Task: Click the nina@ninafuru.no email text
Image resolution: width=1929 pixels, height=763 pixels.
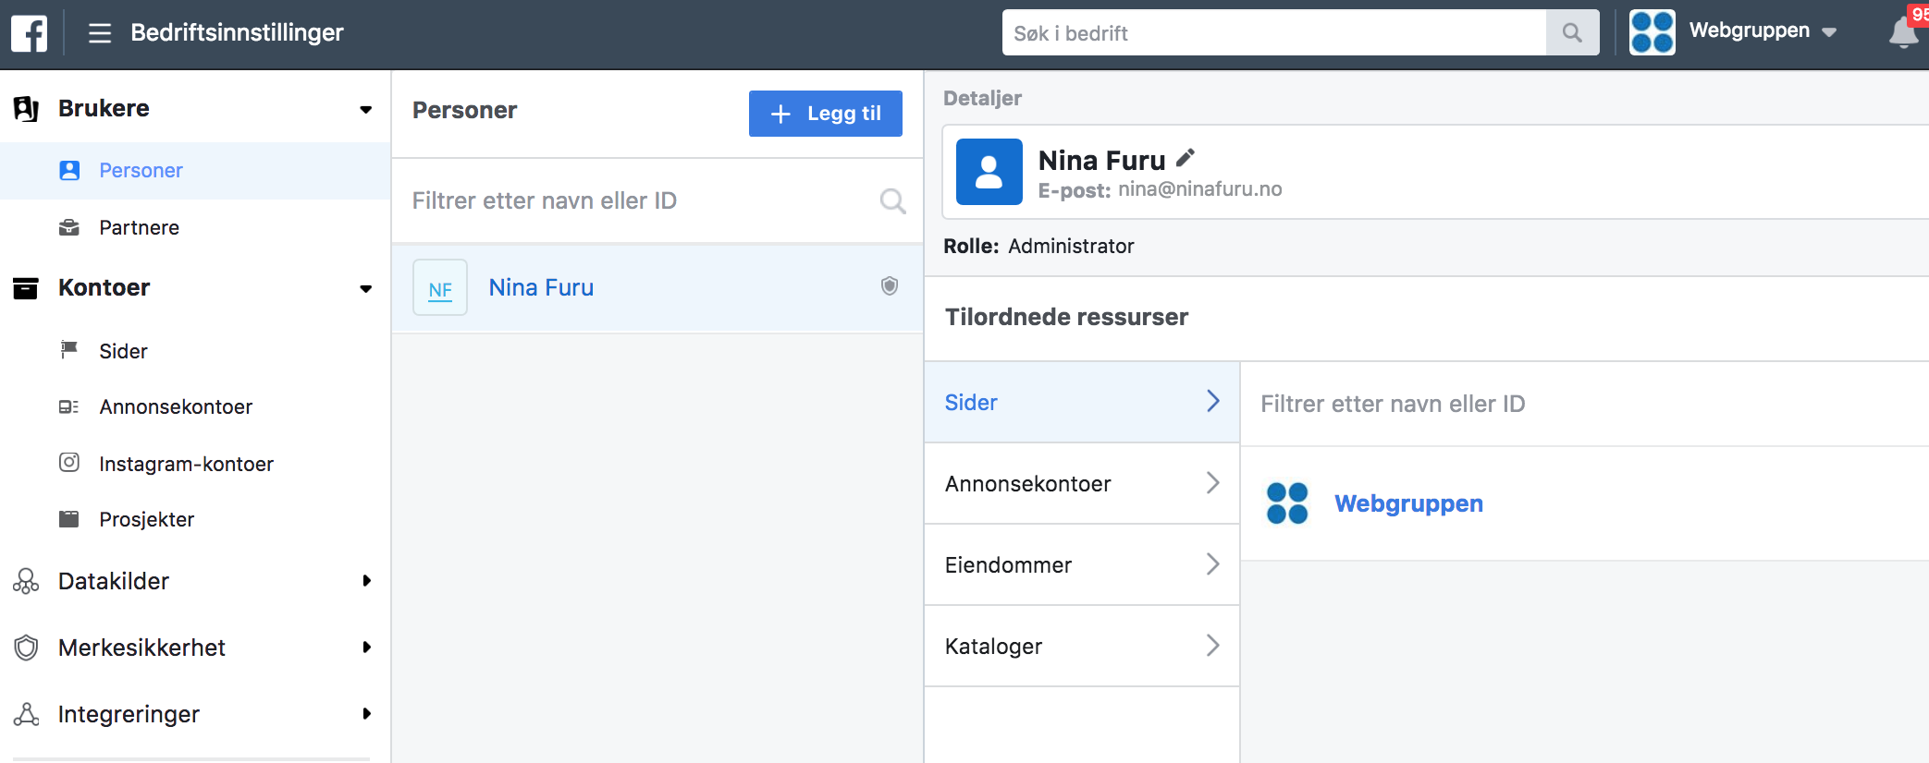Action: [x=1199, y=189]
